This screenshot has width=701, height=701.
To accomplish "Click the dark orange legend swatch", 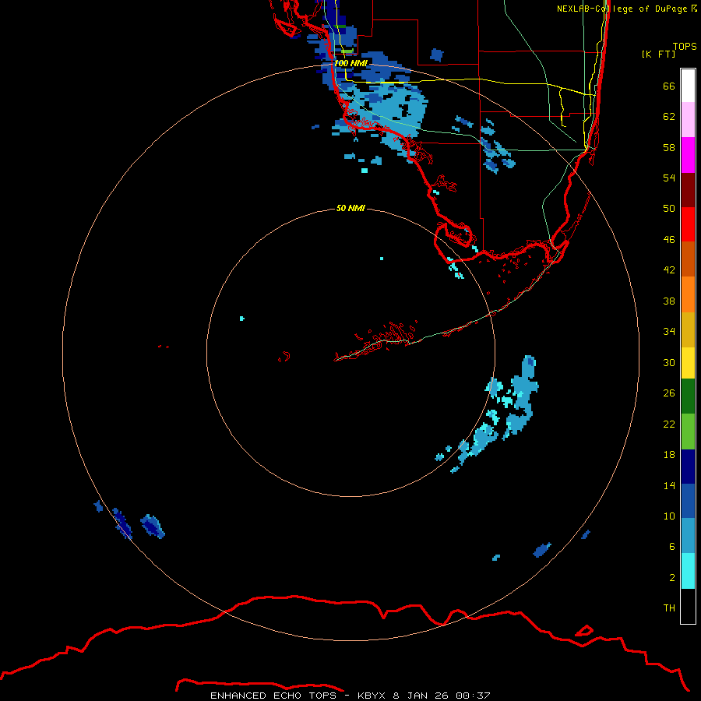I will (x=688, y=259).
